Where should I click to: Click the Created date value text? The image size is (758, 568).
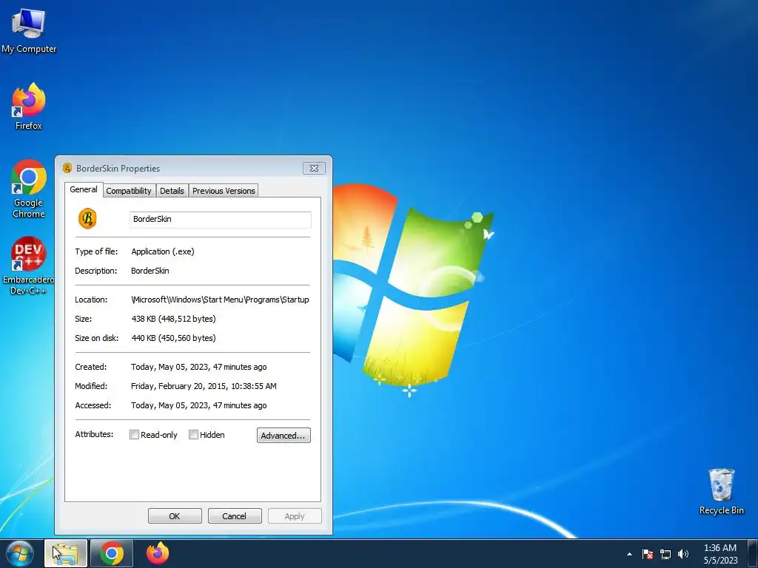[198, 367]
